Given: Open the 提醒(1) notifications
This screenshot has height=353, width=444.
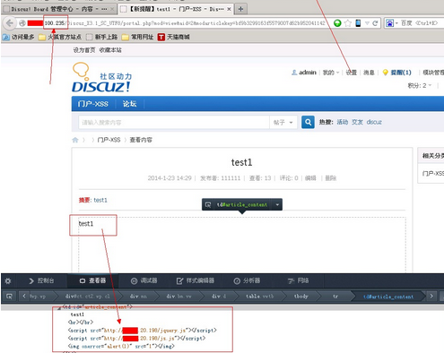Looking at the screenshot, I should pyautogui.click(x=401, y=73).
